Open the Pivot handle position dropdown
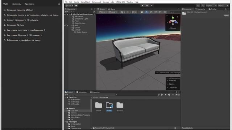Viewport: 232px width, 130px height. pos(103,12)
